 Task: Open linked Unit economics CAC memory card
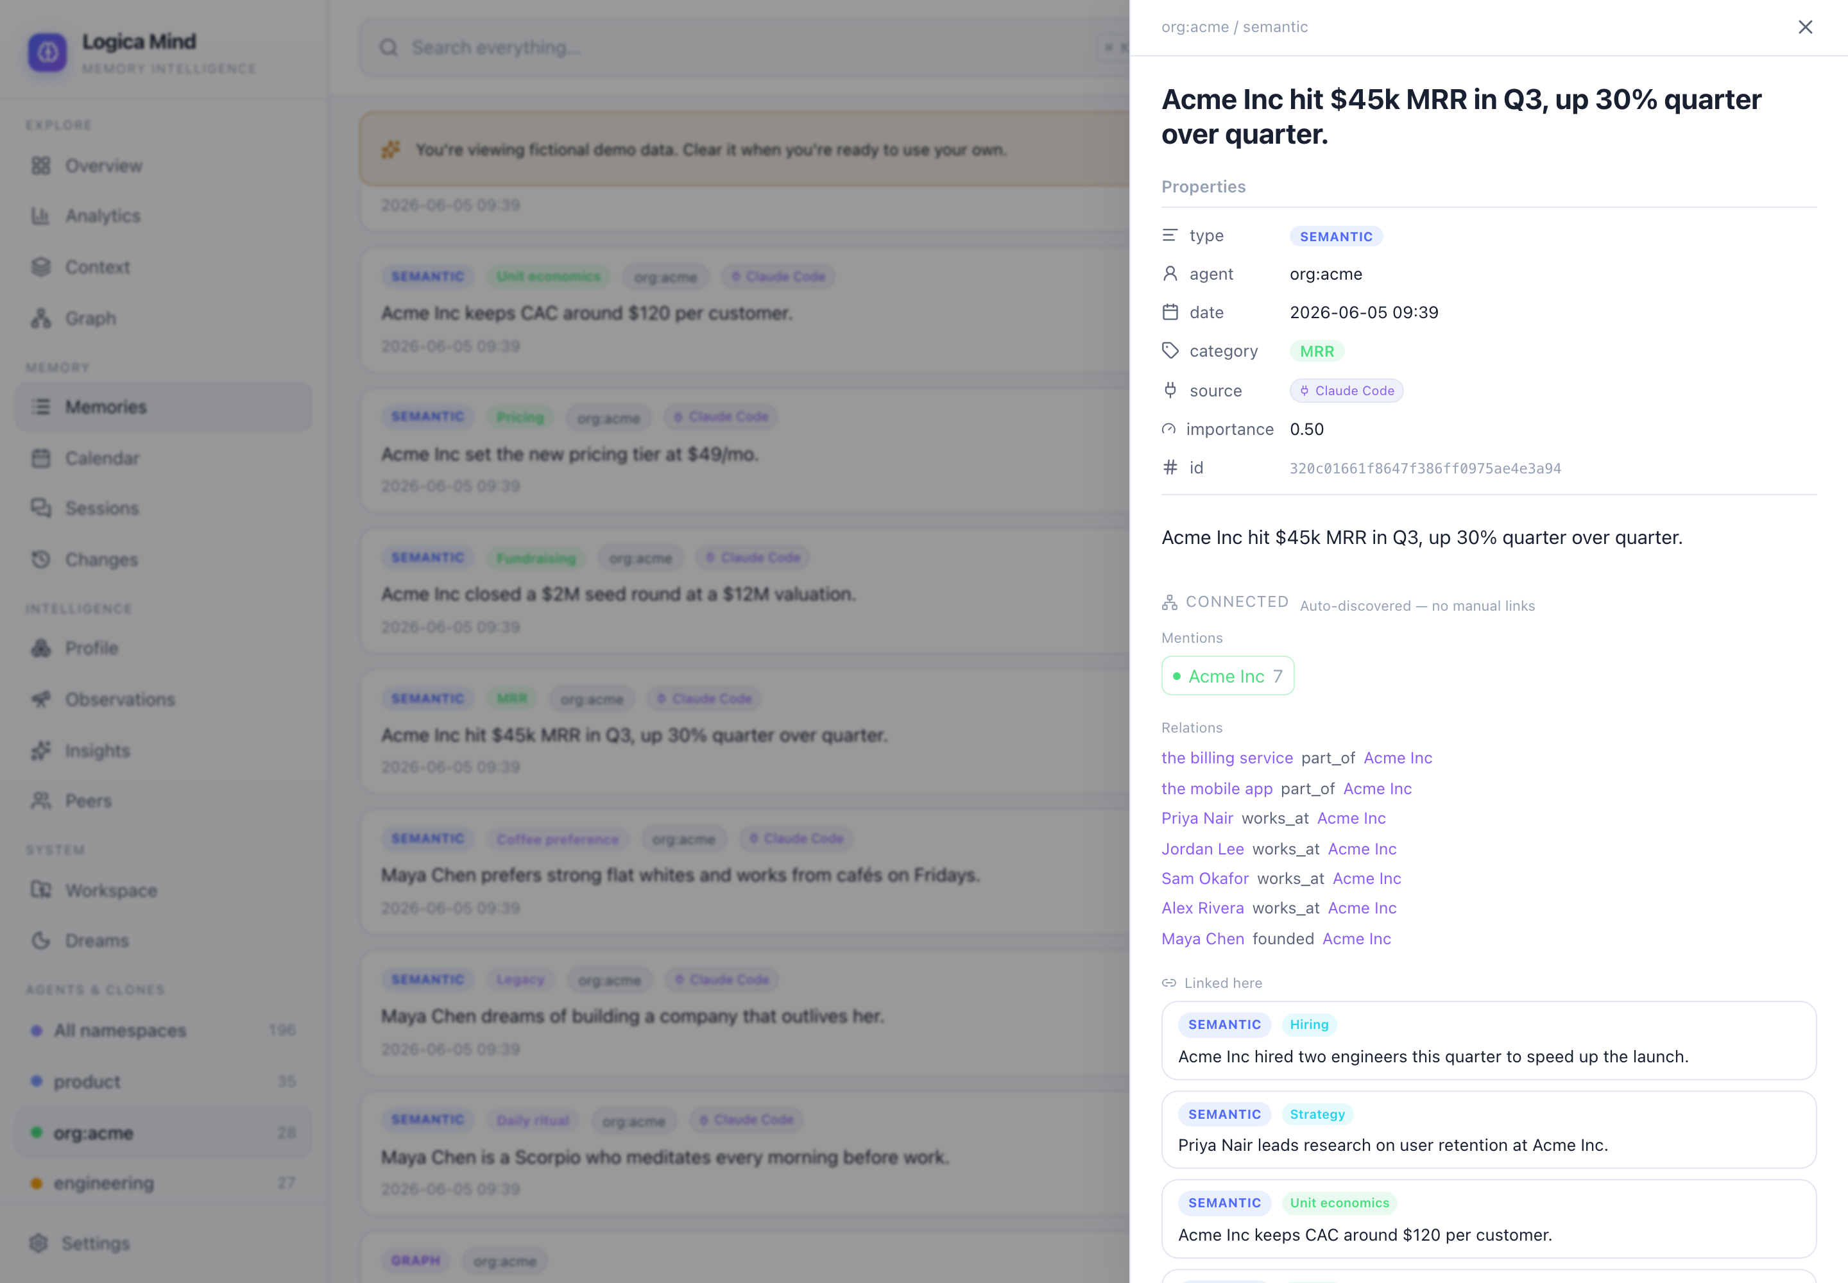[1489, 1219]
